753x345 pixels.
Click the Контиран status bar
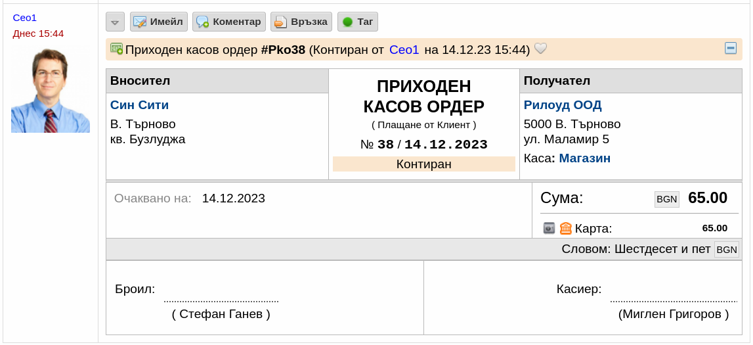pos(423,164)
